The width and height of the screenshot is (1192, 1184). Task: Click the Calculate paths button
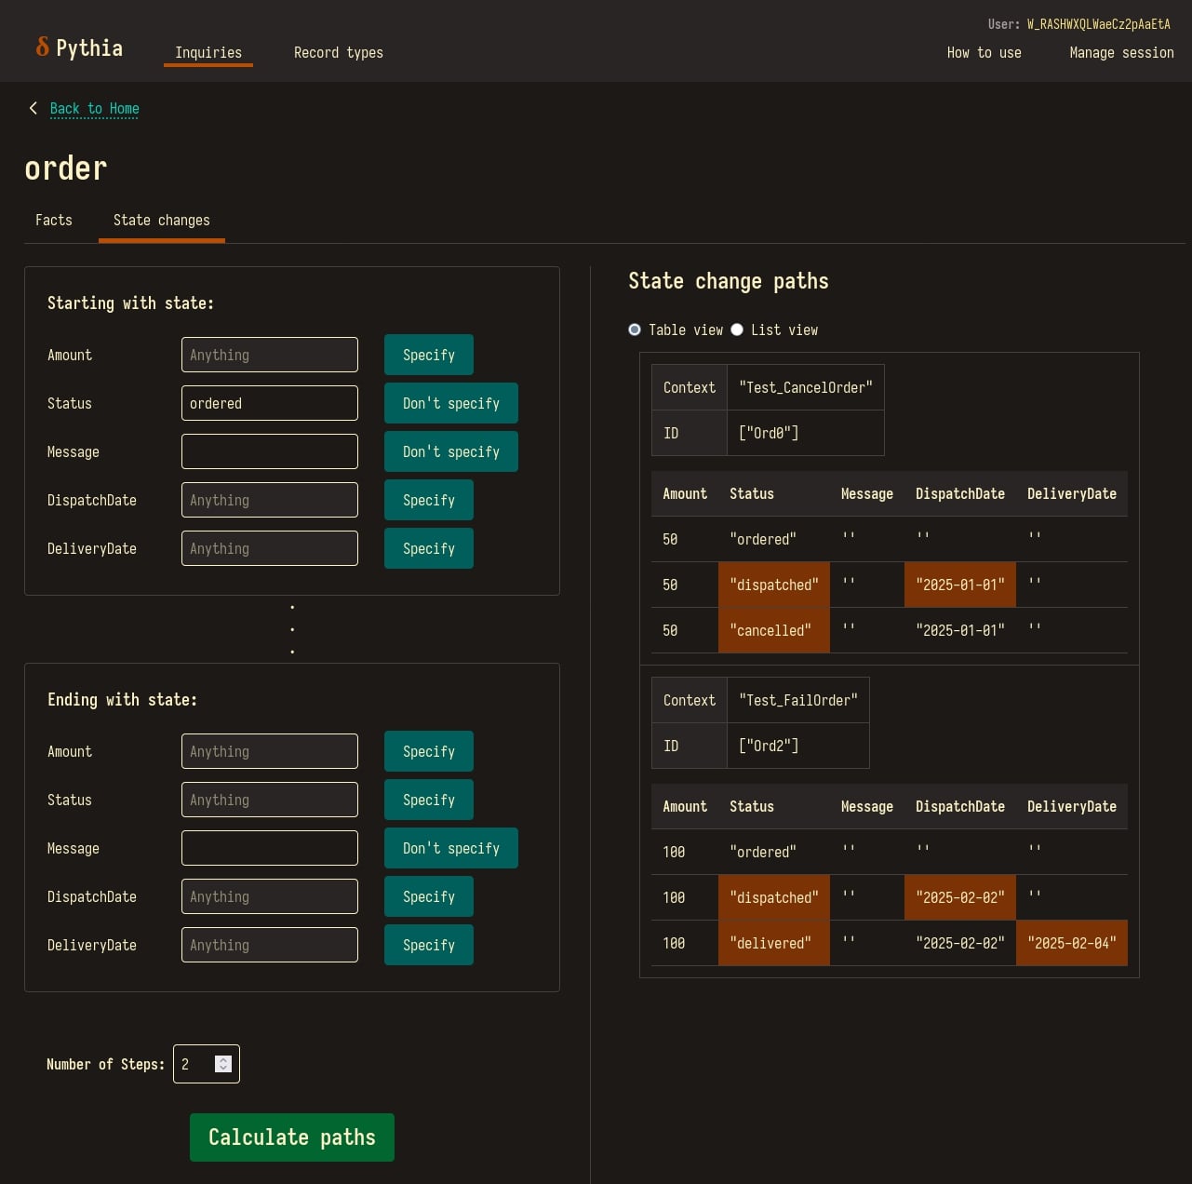(292, 1137)
